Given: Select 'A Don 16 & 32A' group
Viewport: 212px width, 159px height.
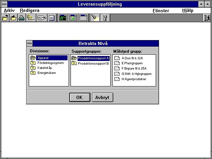Looking at the screenshot, I should click(x=132, y=58).
